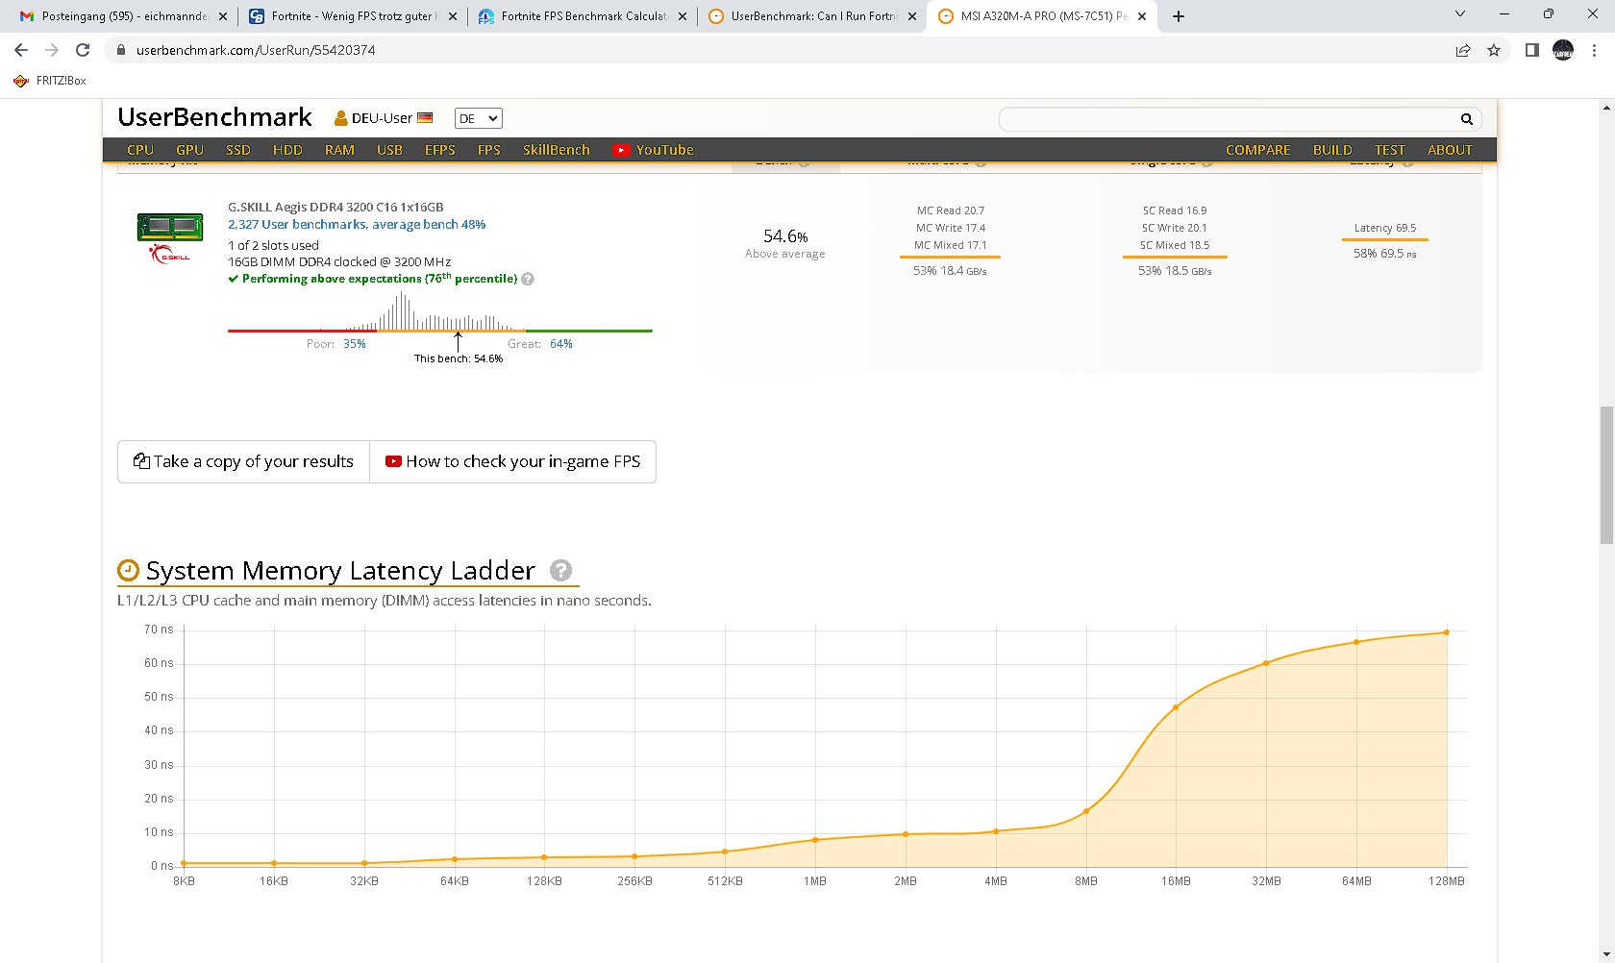1615x963 pixels.
Task: Open the COMPARE page
Action: (x=1258, y=150)
